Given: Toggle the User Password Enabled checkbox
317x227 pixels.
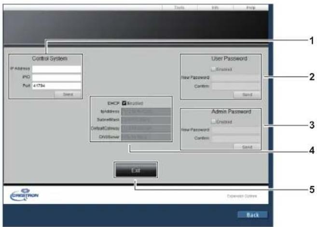Looking at the screenshot, I should pyautogui.click(x=213, y=69).
